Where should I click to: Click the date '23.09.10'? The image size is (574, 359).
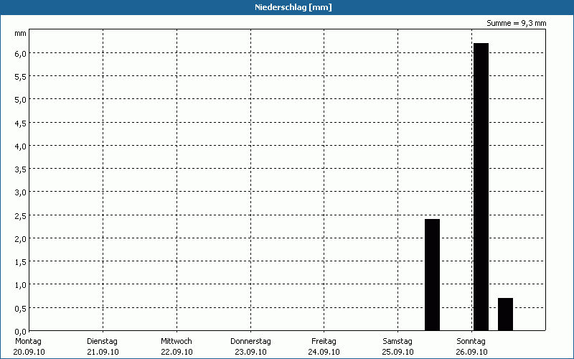(250, 352)
